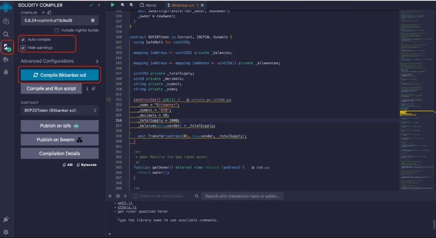Open the Solidity compiler sidebar icon

pyautogui.click(x=7, y=47)
